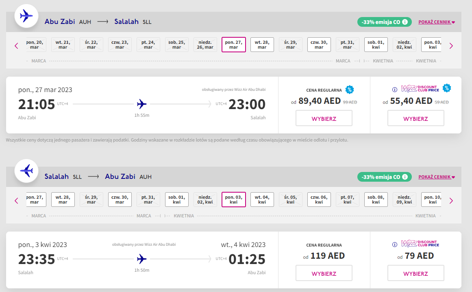
Task: Click the crossed-out 99 AED price
Action: point(350,102)
